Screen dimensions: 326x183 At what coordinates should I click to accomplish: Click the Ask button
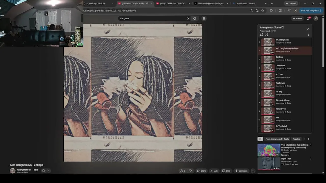point(214,171)
